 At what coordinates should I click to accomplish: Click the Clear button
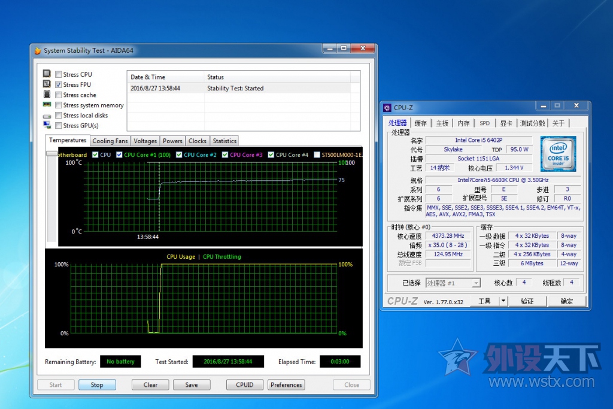150,385
